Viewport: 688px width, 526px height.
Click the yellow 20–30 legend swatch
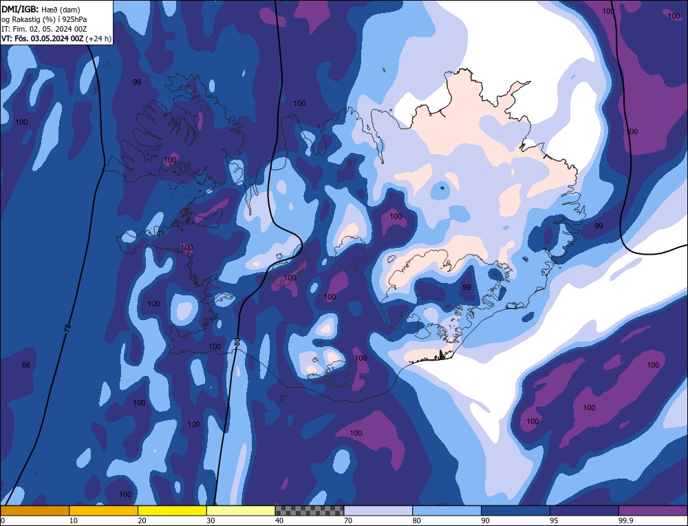pos(172,511)
